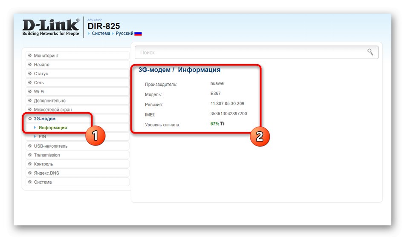Open the Wi-Fi menu section
Image resolution: width=405 pixels, height=239 pixels.
pyautogui.click(x=77, y=91)
